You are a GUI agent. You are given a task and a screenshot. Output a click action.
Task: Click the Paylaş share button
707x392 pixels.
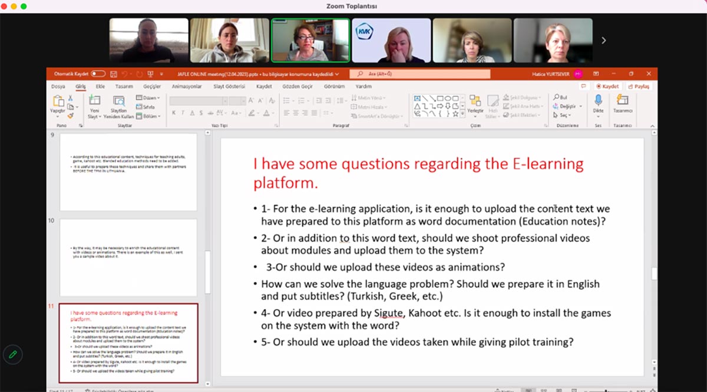(638, 86)
